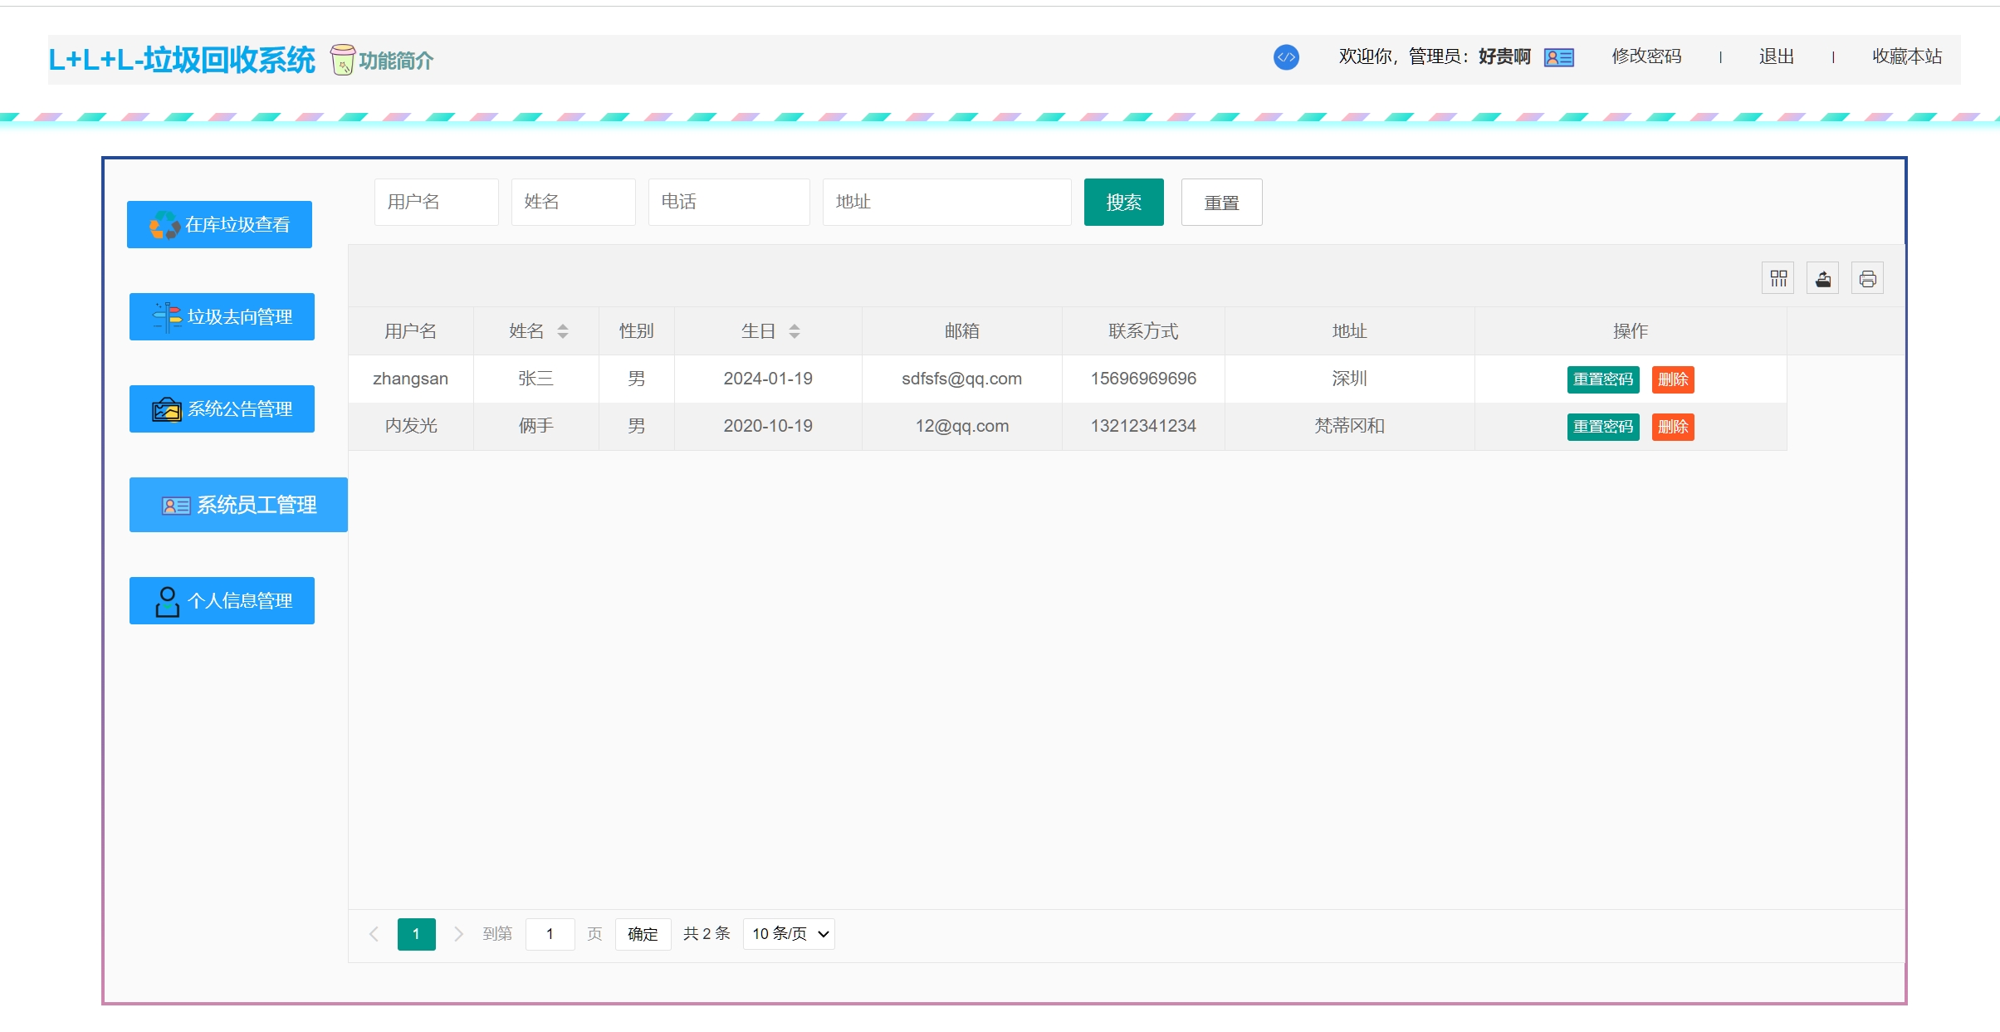The height and width of the screenshot is (1032, 2000).
Task: Click the pagination 确定 button
Action: [643, 934]
